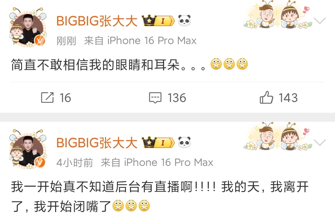Image resolution: width=335 pixels, height=222 pixels.
Task: Tap the panda icon beside the second username
Action: tap(184, 142)
